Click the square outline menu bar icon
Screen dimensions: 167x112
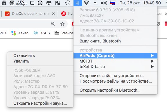pyautogui.click(x=32, y=3)
